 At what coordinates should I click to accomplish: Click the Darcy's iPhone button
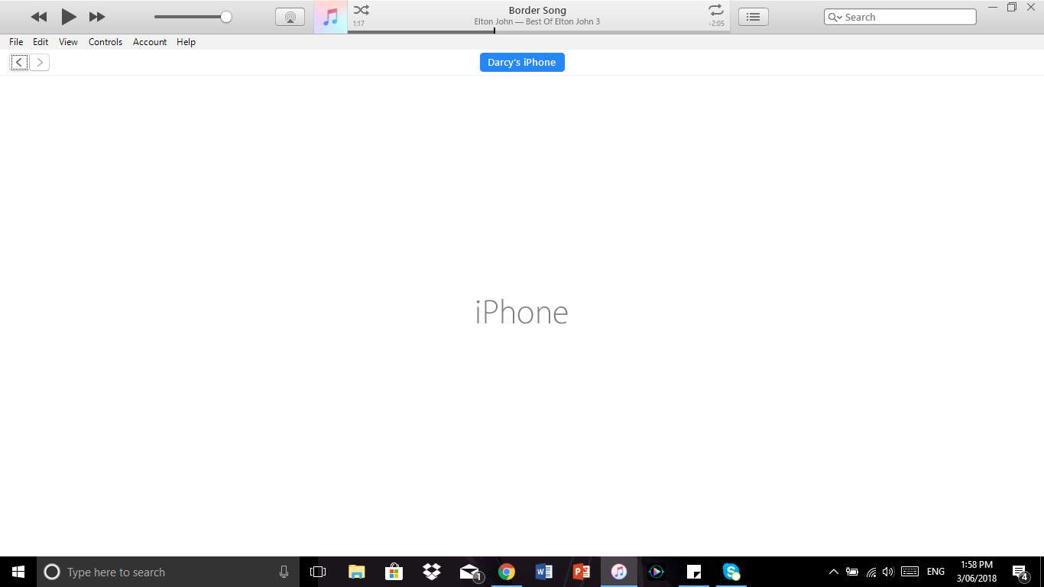pos(522,63)
